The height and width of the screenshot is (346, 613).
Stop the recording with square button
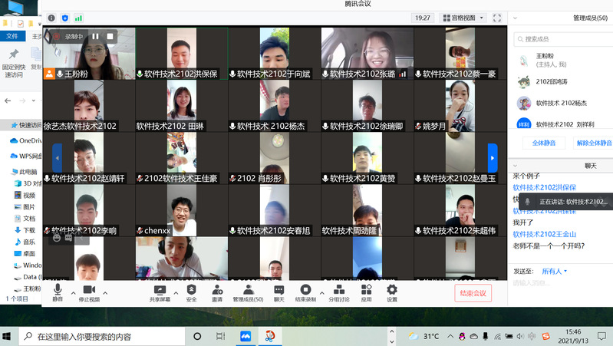(x=110, y=36)
